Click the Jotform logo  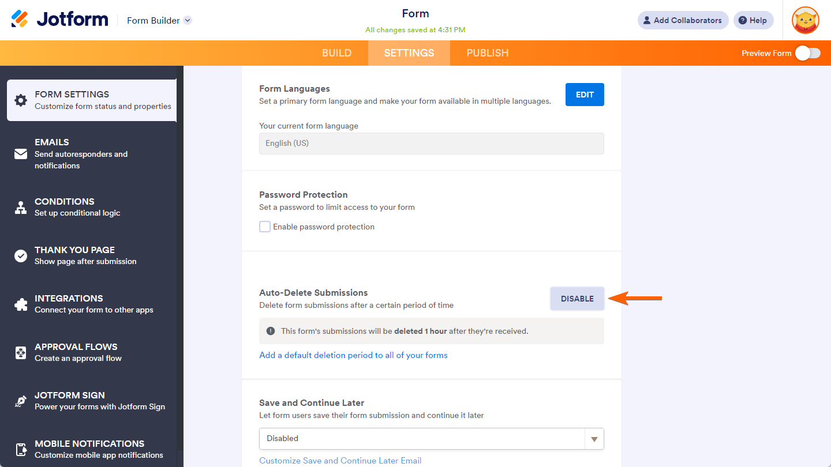coord(60,20)
